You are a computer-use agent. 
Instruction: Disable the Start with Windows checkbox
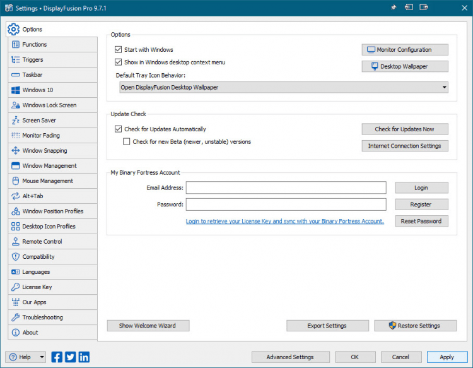(118, 49)
